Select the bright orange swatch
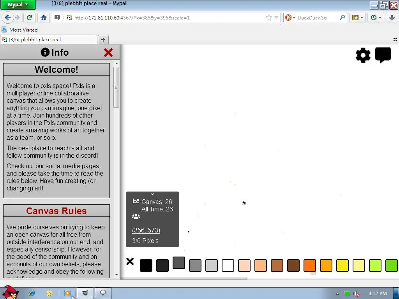 [310, 266]
